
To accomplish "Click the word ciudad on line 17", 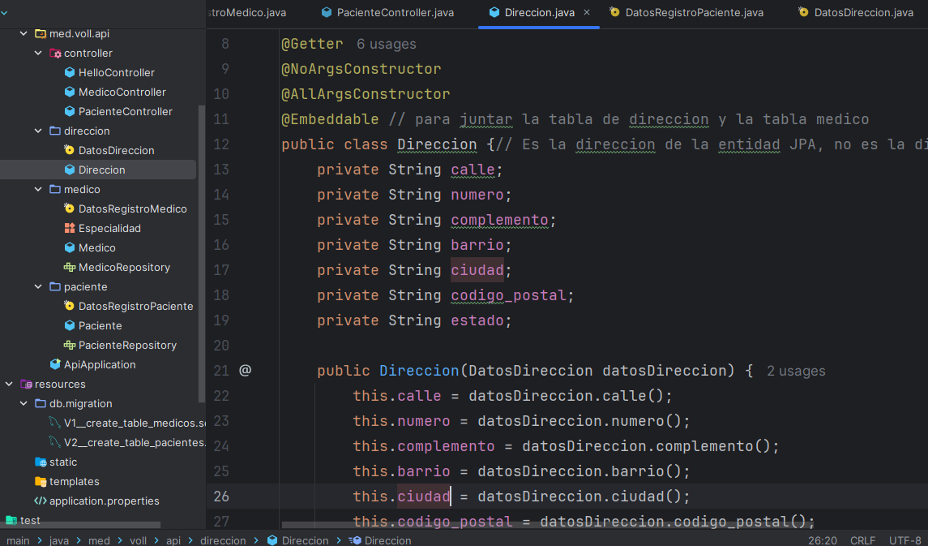I will (x=477, y=270).
